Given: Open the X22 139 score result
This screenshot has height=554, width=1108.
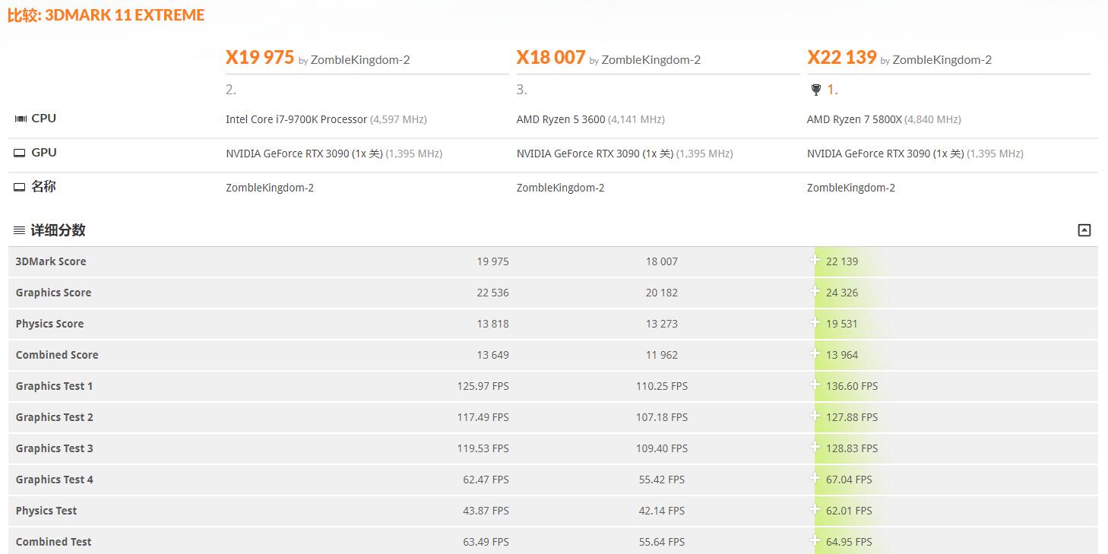Looking at the screenshot, I should tap(842, 58).
